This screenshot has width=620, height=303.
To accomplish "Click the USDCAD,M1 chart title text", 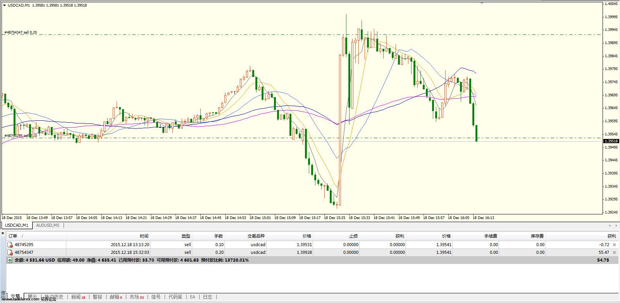I will [x=19, y=5].
